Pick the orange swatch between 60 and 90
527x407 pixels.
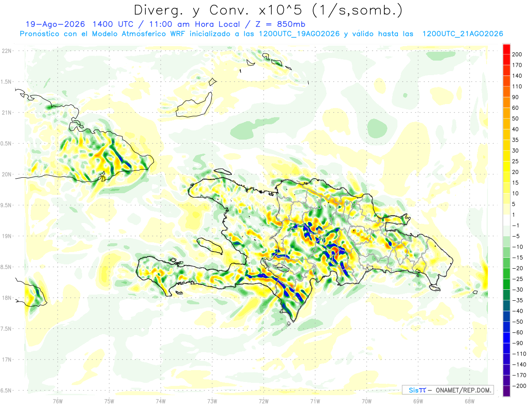[506, 103]
